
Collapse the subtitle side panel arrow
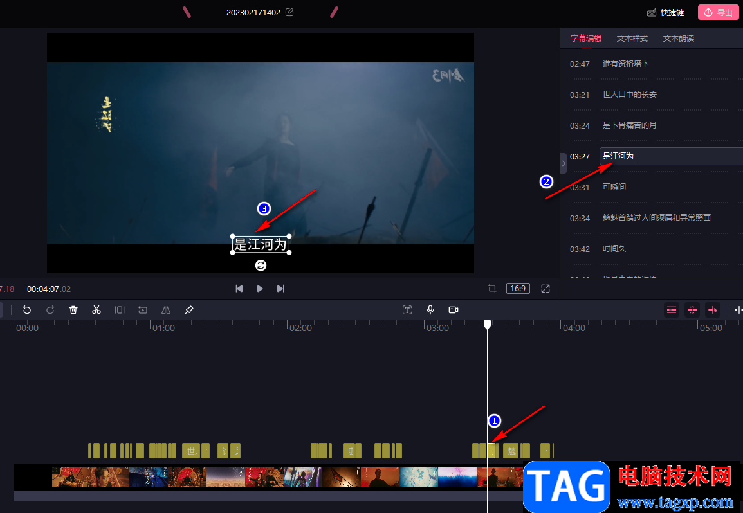click(564, 163)
